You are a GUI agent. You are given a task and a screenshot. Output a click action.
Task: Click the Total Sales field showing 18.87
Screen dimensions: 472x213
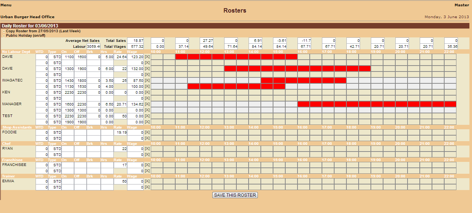pyautogui.click(x=136, y=41)
